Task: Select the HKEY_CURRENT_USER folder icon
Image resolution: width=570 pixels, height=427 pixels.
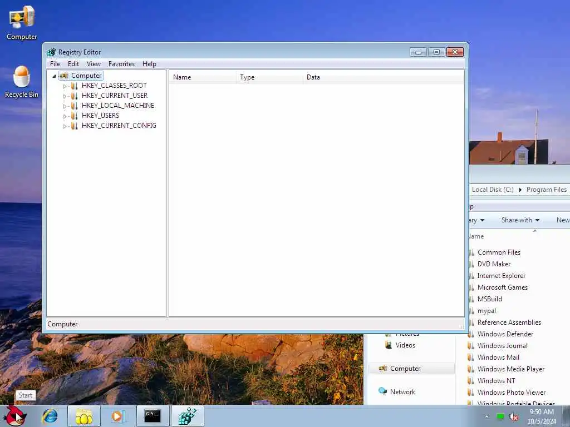Action: (74, 96)
